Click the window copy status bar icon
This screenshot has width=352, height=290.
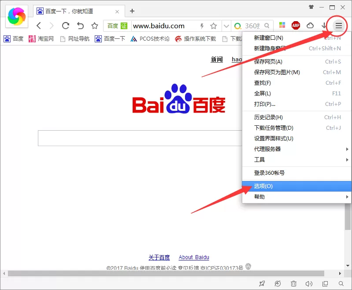325,284
